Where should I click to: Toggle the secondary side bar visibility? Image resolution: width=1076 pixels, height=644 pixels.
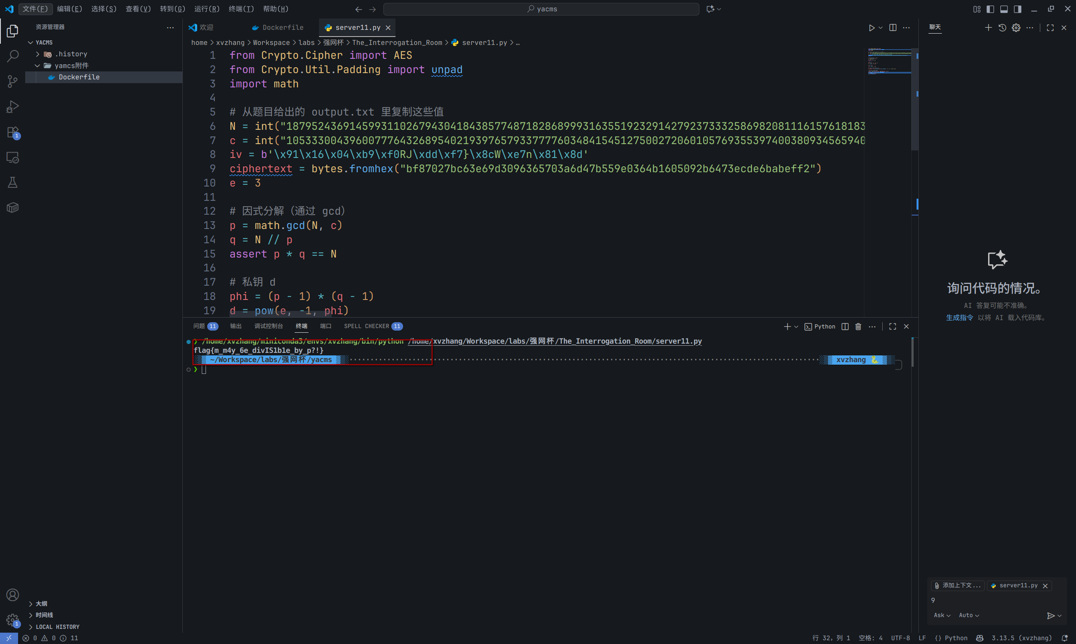point(1018,9)
